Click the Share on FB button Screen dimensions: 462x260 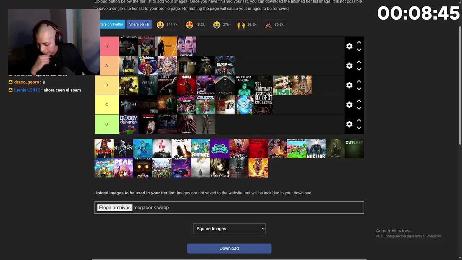click(139, 25)
